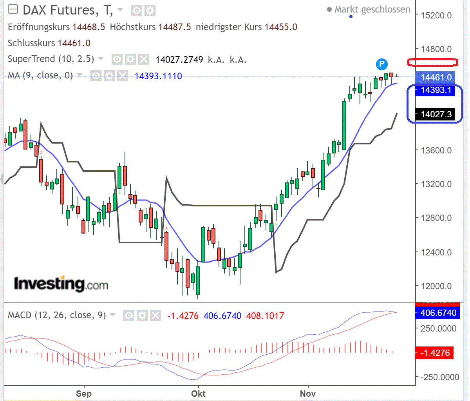This screenshot has width=470, height=401.
Task: Click the blue P circle marker on the chart
Action: click(x=382, y=64)
